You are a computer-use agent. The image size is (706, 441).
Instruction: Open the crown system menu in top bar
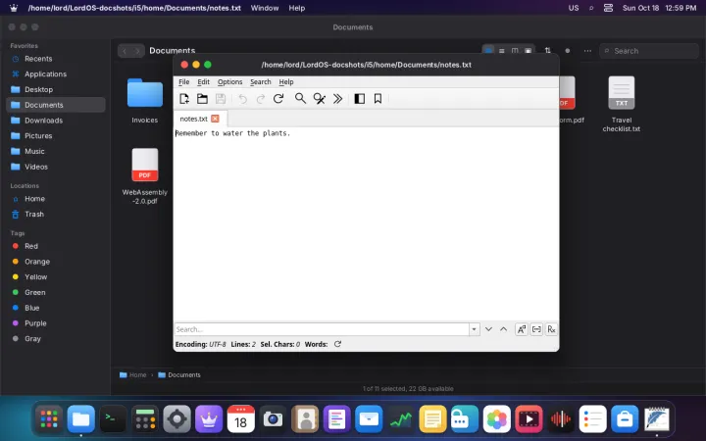pos(14,8)
